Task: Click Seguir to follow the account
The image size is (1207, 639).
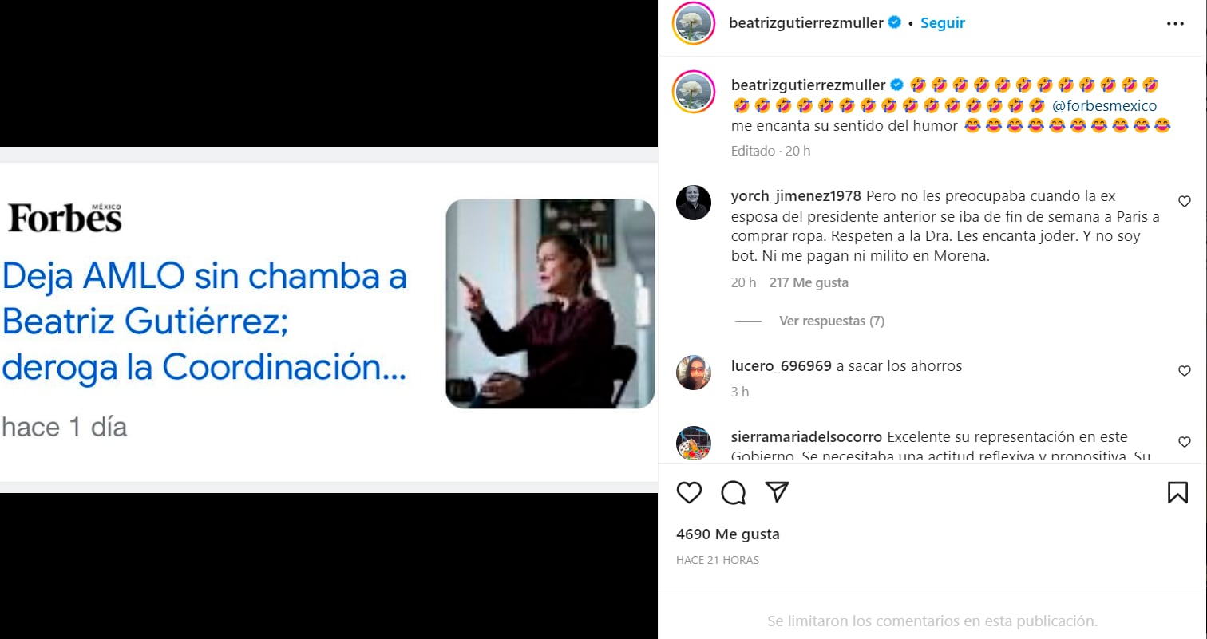Action: 943,23
